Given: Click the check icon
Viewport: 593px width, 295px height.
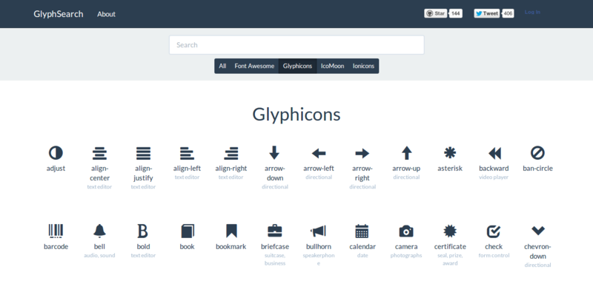Looking at the screenshot, I should coord(494,231).
